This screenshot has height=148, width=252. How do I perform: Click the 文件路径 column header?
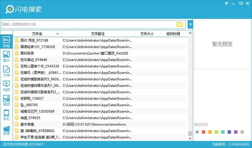[98, 34]
